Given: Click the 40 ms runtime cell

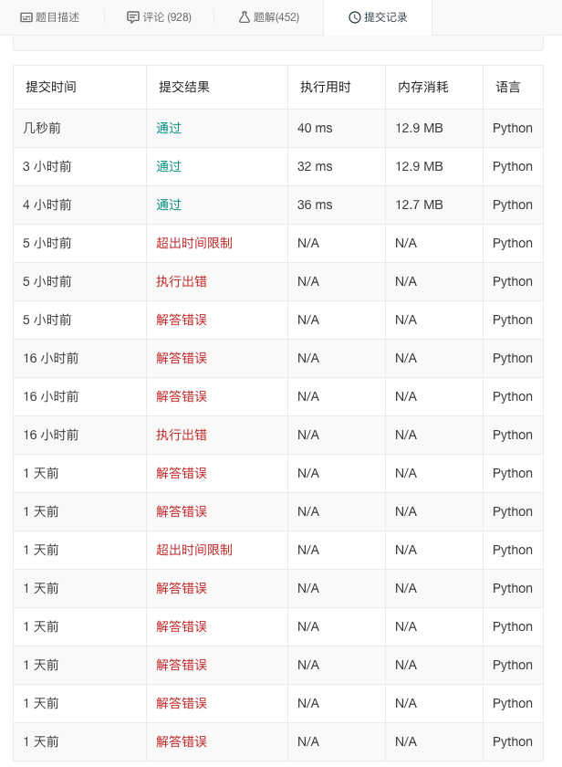Looking at the screenshot, I should point(315,129).
